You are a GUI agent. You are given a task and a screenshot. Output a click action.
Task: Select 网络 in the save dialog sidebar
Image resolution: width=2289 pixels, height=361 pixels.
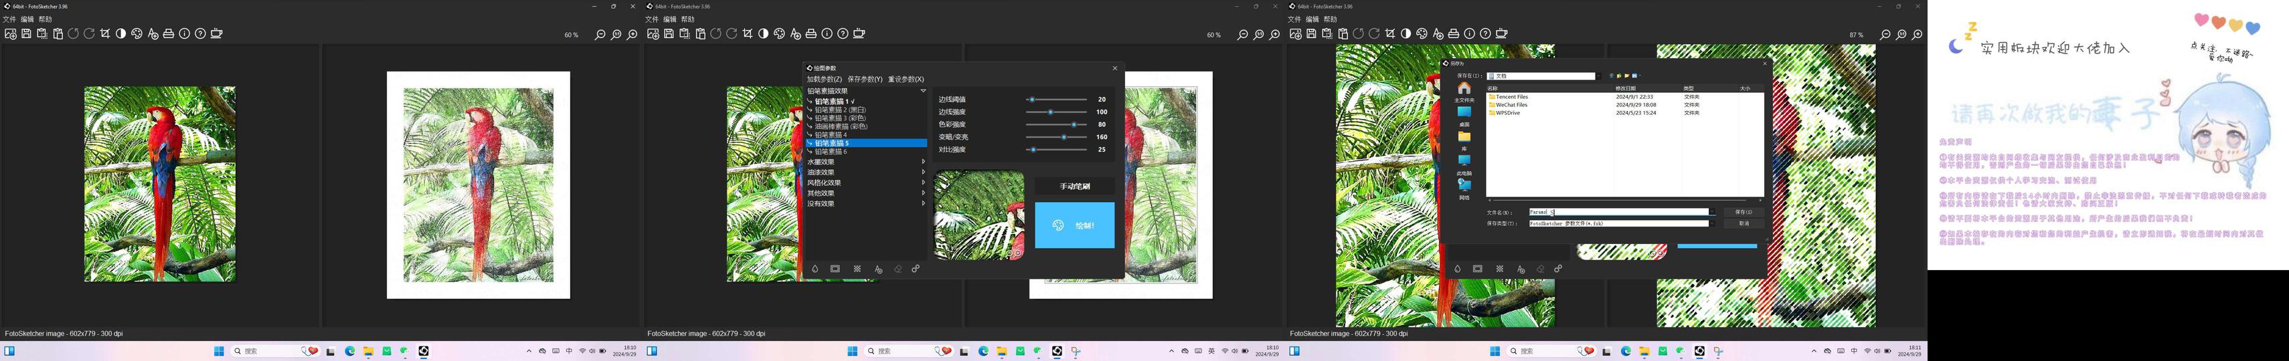tap(1464, 188)
